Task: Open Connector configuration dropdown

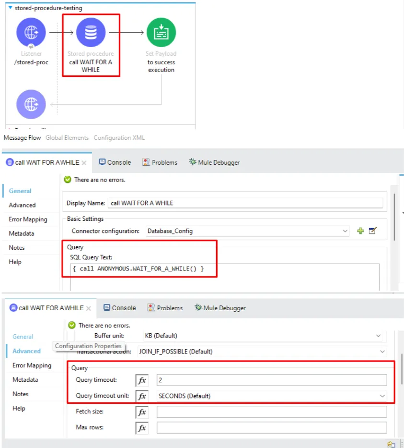Action: (x=247, y=231)
